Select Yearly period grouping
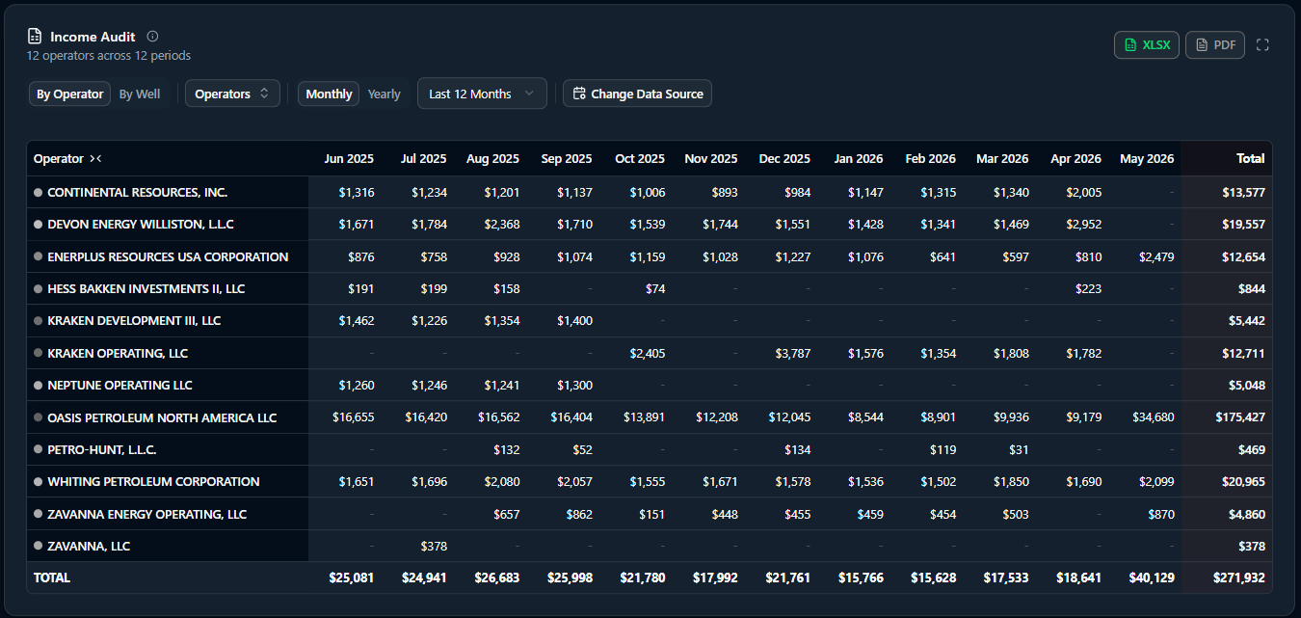 click(384, 94)
